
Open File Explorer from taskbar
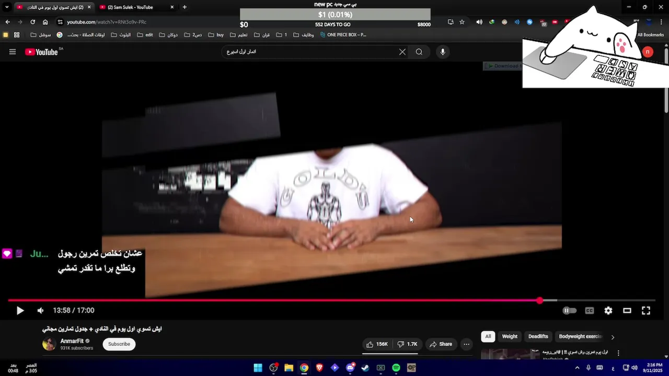(x=289, y=368)
